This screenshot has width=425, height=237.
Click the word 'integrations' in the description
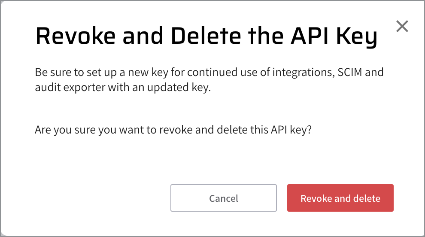pos(302,72)
